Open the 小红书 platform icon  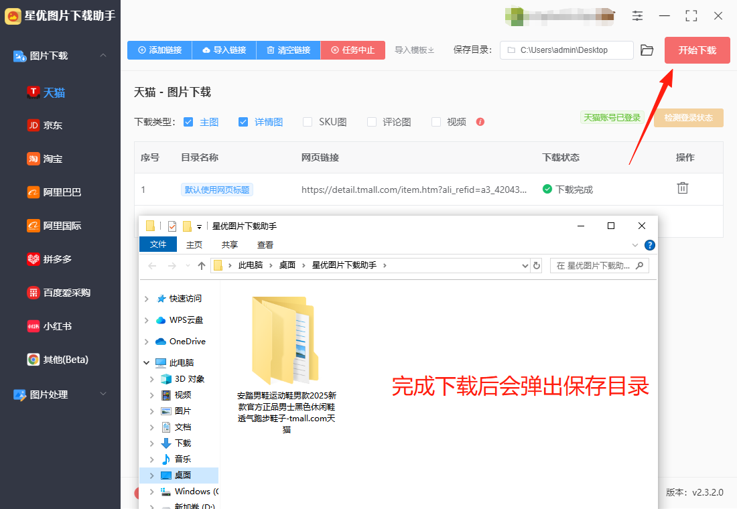[x=33, y=326]
